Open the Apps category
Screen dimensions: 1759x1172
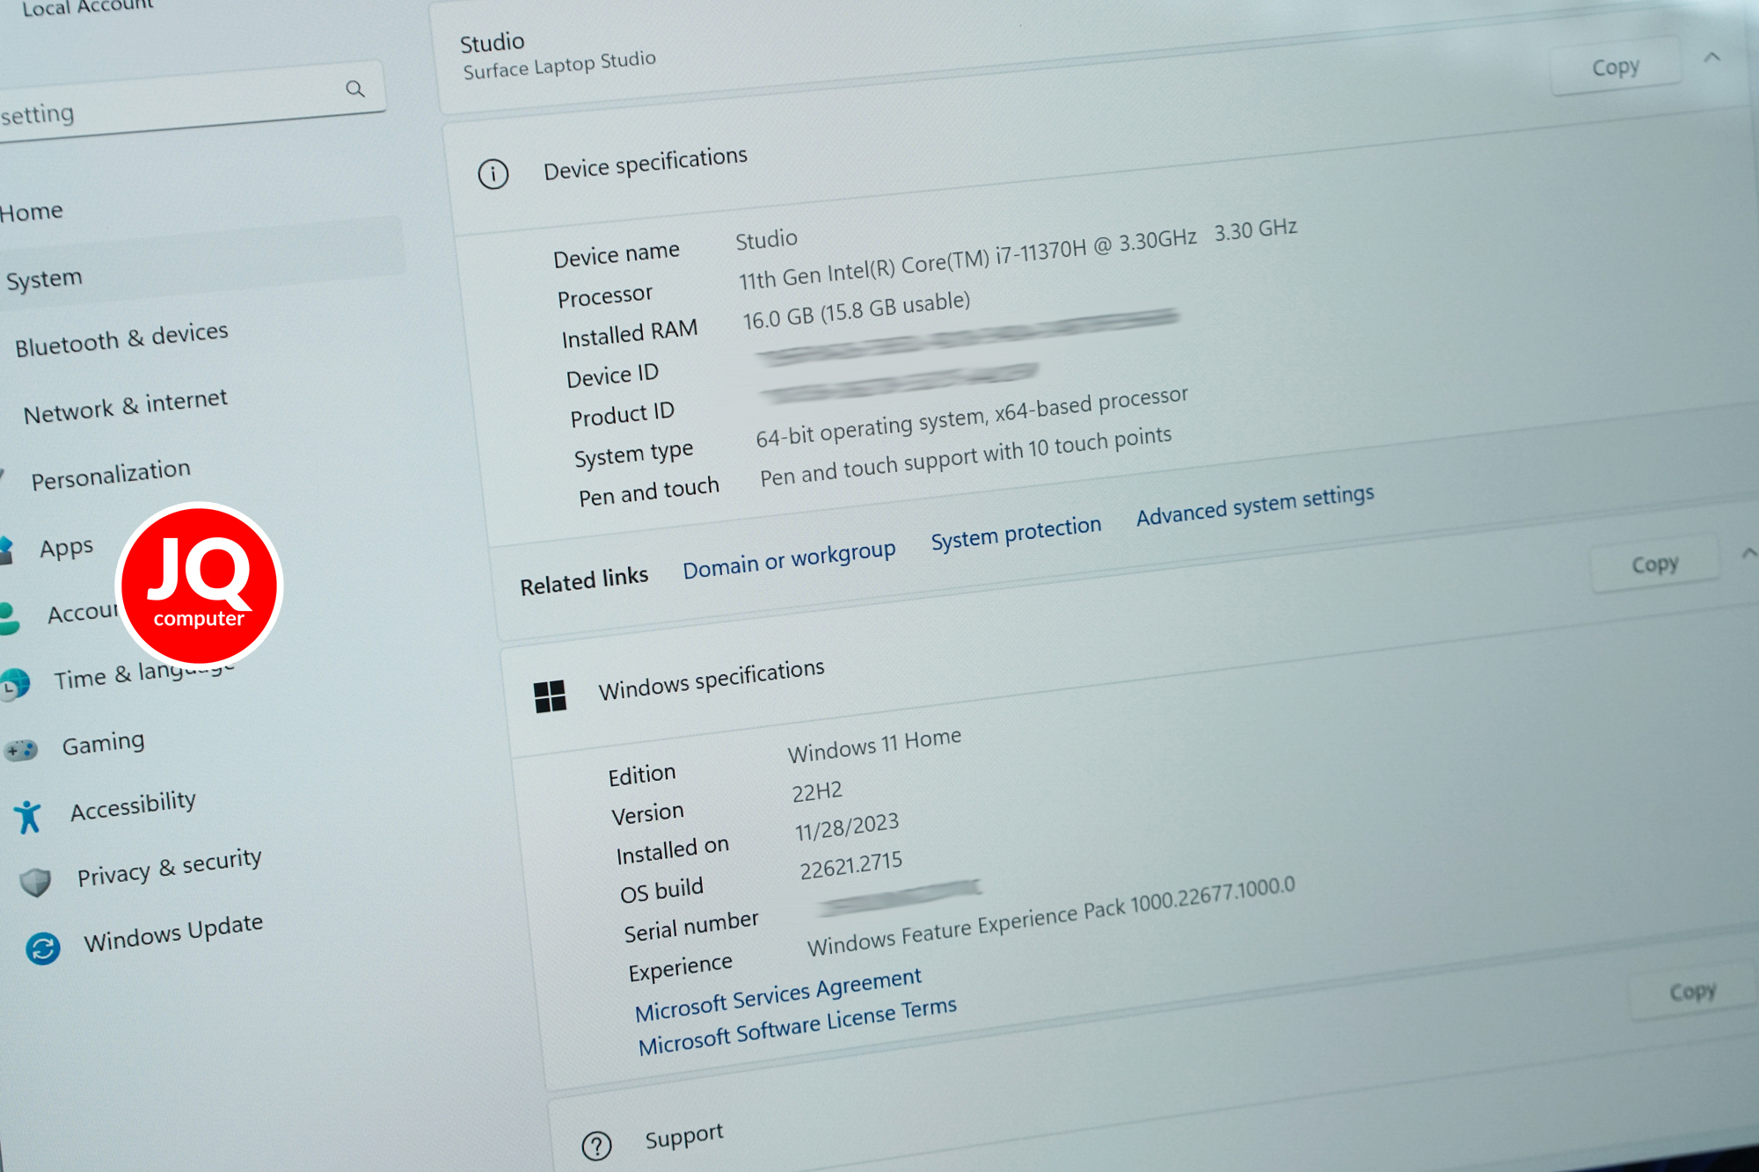66,548
